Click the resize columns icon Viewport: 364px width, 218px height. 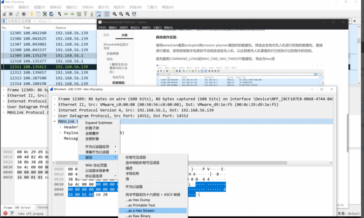pos(134,14)
